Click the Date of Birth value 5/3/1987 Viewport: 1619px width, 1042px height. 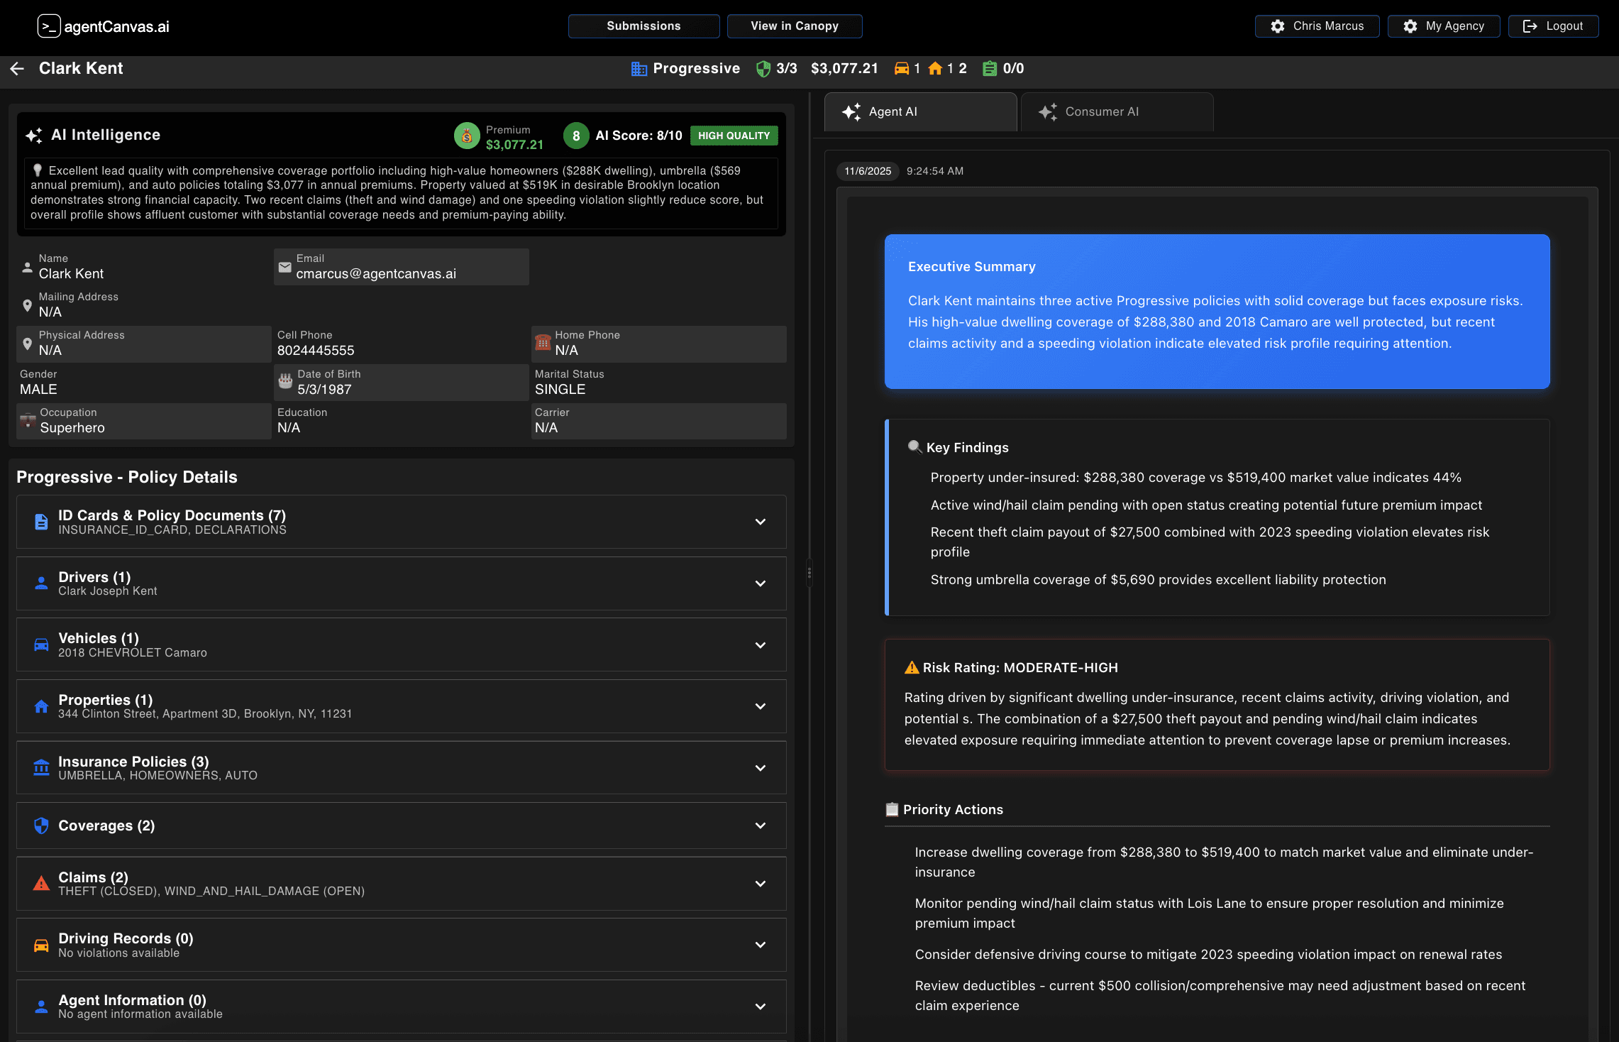point(324,390)
